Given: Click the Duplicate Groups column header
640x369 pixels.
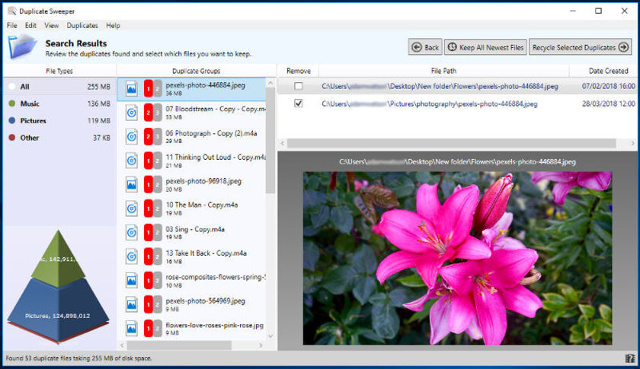Looking at the screenshot, I should (197, 71).
